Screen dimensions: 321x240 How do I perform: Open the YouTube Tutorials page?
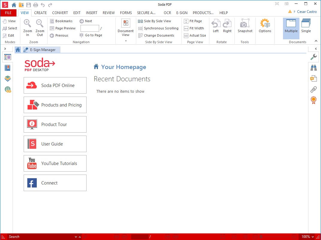click(55, 163)
